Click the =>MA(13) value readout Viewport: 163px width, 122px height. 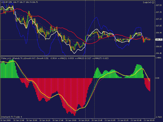pyautogui.click(x=83, y=58)
